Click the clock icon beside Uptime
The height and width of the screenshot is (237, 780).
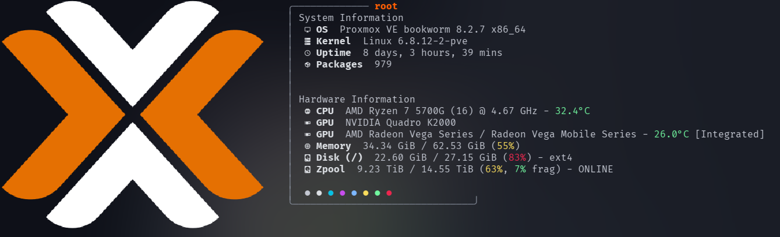pyautogui.click(x=308, y=53)
